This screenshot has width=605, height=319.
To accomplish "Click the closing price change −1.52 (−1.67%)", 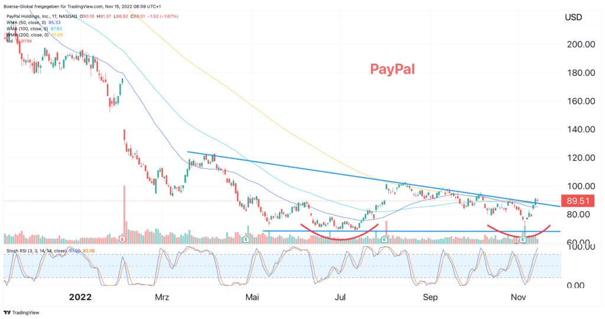I will pos(162,17).
